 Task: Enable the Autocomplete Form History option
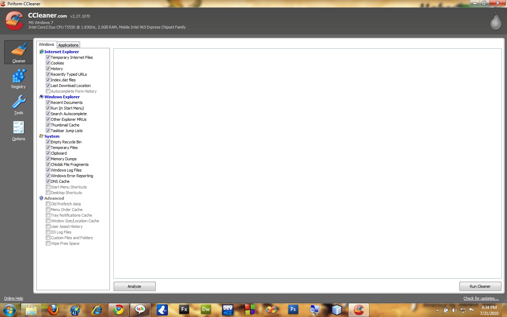(48, 91)
